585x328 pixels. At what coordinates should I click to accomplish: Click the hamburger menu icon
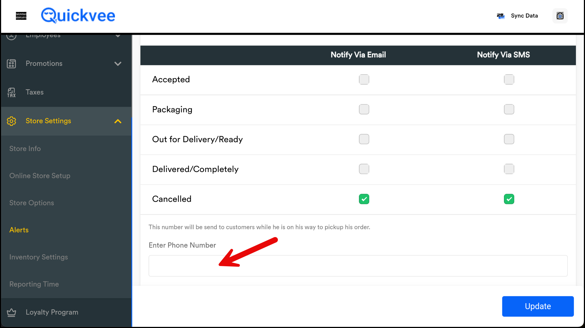pyautogui.click(x=21, y=16)
